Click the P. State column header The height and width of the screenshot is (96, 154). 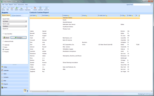coord(131,15)
